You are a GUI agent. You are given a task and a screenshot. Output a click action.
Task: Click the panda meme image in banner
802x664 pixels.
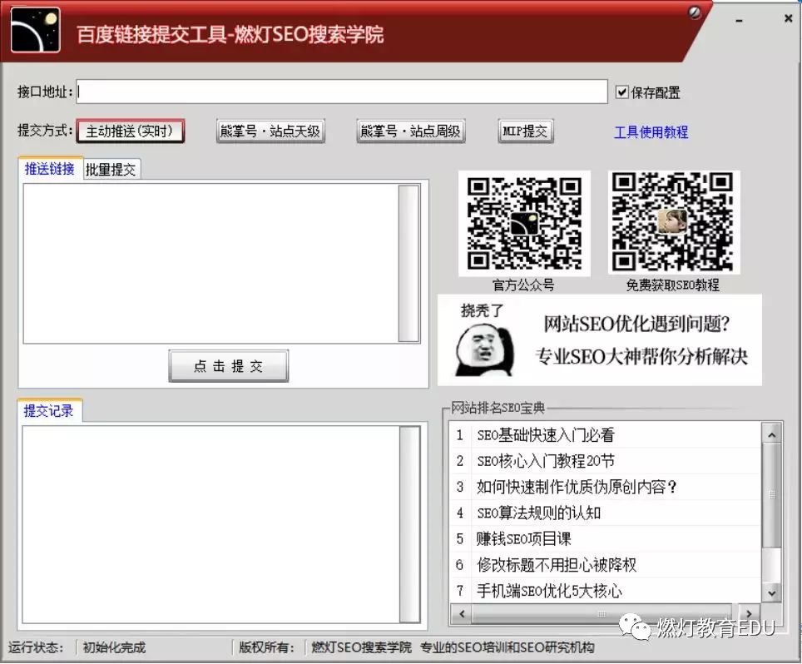click(x=484, y=351)
